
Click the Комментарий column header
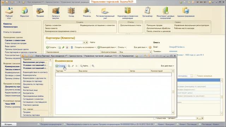tap(161, 71)
